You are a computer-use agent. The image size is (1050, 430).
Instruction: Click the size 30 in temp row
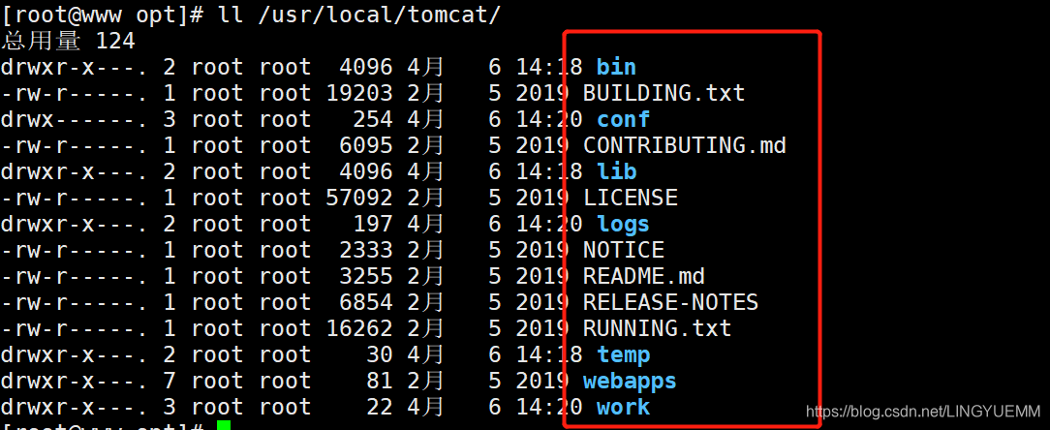pyautogui.click(x=379, y=354)
